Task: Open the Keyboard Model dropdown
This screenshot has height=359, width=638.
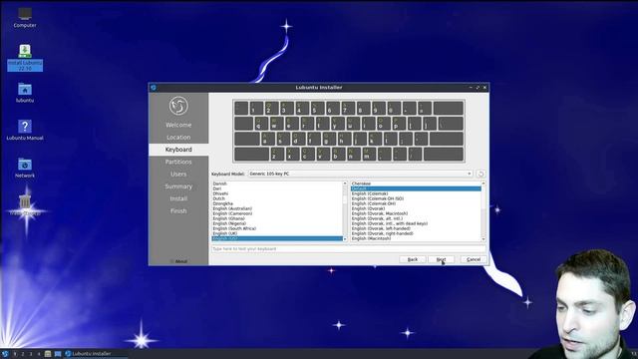Action: click(360, 174)
